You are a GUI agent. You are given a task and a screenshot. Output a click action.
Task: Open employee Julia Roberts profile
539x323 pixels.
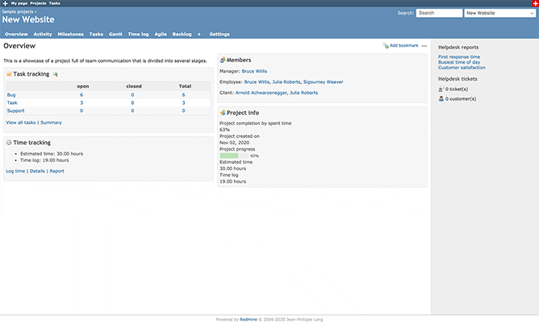point(286,82)
